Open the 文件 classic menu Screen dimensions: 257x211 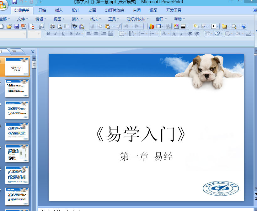point(23,19)
